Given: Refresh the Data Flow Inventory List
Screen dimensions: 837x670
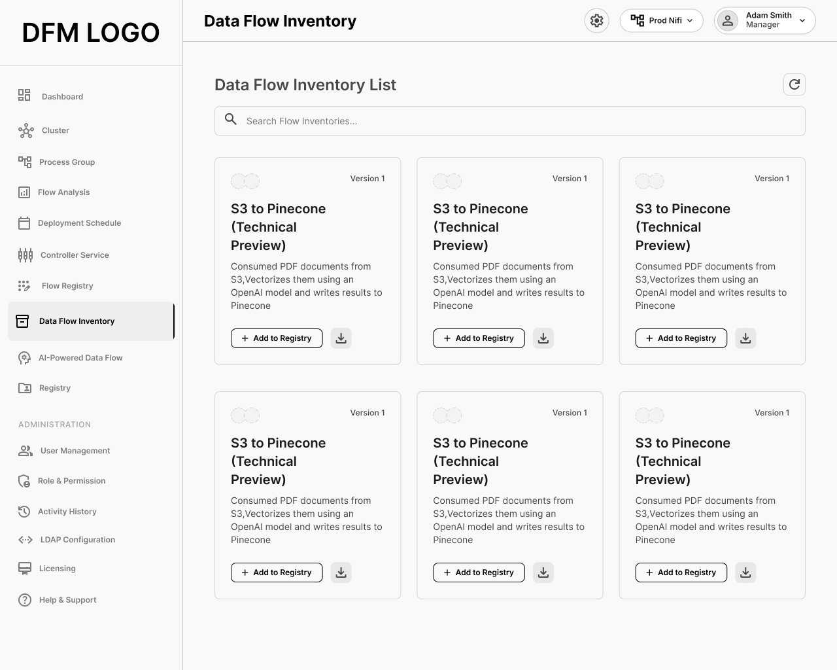Looking at the screenshot, I should [794, 84].
